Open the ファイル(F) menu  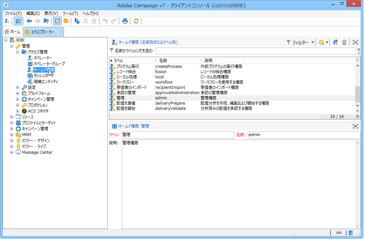coord(13,13)
